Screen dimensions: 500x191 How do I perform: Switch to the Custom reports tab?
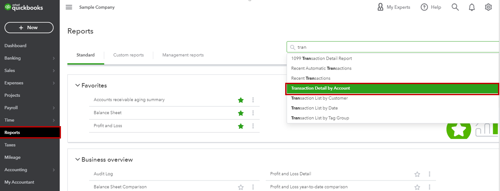click(x=128, y=55)
